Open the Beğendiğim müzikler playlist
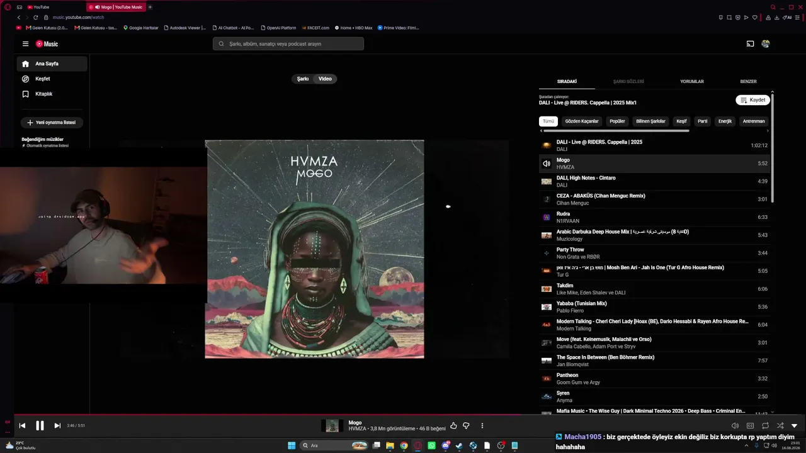The image size is (806, 453). coord(45,142)
